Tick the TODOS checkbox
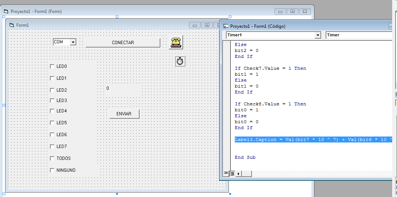The image size is (397, 197). click(x=52, y=158)
